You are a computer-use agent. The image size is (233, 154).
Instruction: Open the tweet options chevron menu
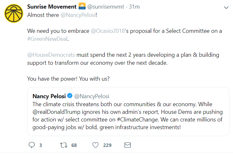pyautogui.click(x=226, y=8)
